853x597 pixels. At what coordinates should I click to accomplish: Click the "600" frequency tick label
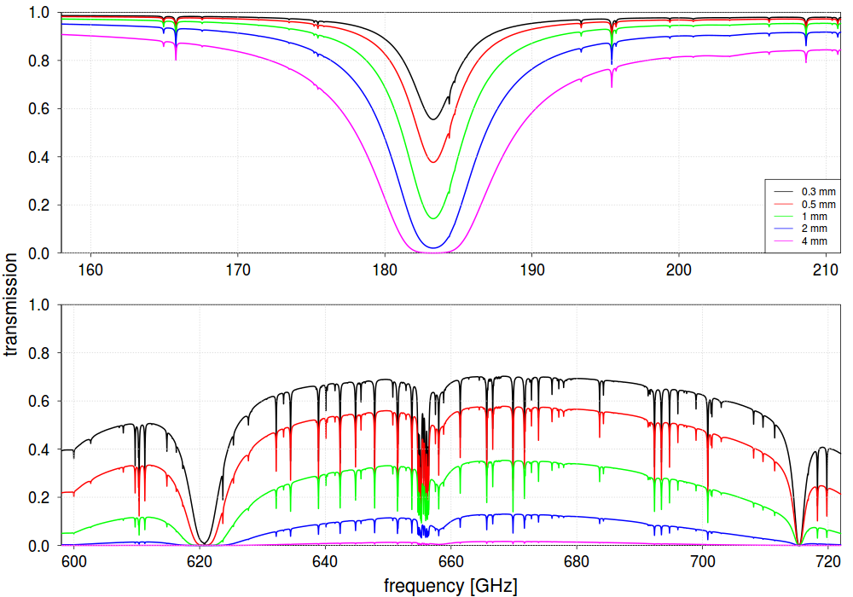(74, 562)
